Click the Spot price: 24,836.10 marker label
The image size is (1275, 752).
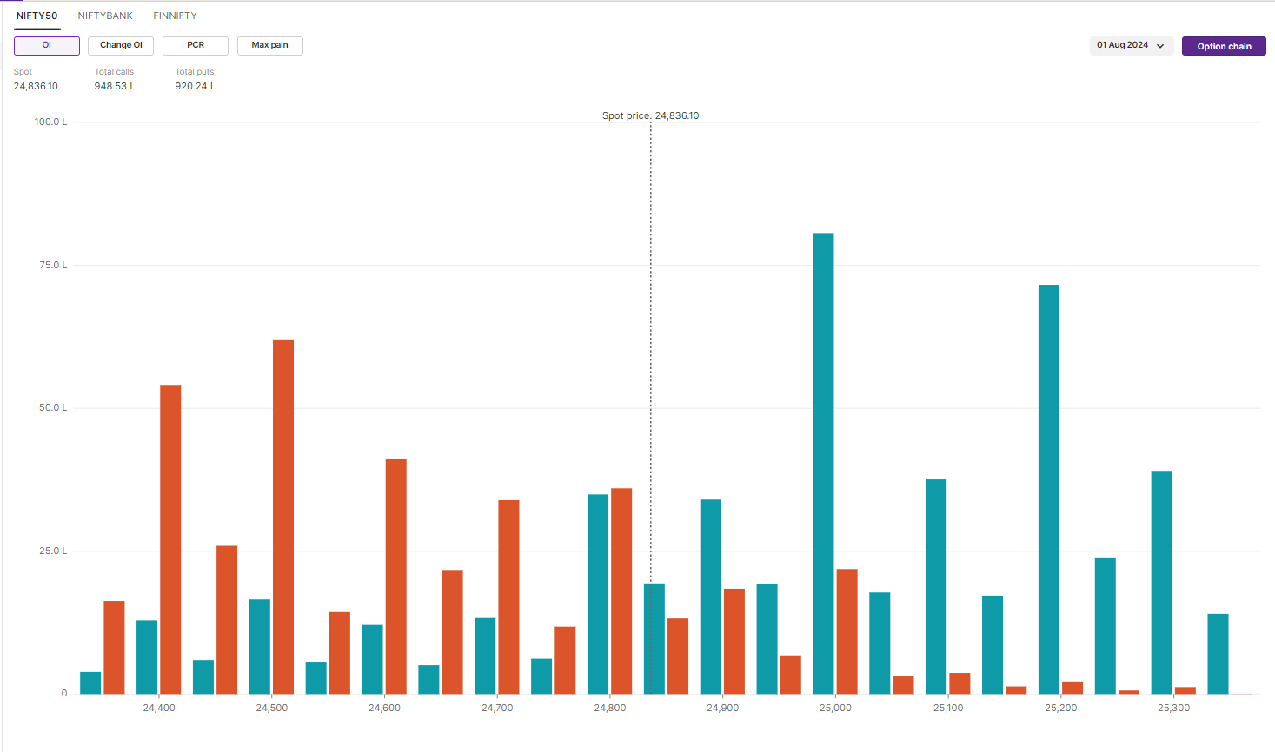[650, 115]
